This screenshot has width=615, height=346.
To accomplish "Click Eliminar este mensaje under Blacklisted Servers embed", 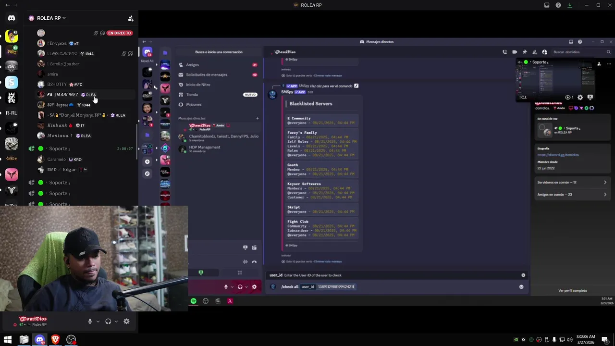I will tap(328, 261).
